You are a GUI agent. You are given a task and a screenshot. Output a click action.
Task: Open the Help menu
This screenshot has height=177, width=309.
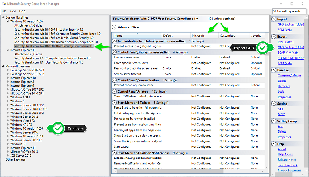pos(22,11)
